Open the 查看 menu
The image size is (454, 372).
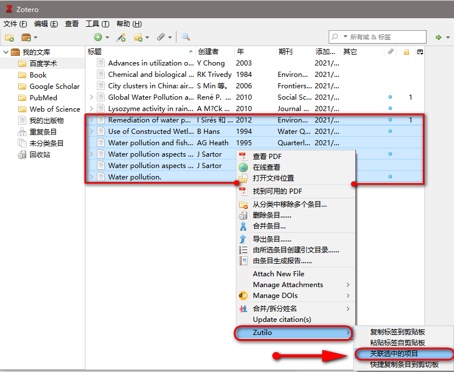coord(72,24)
